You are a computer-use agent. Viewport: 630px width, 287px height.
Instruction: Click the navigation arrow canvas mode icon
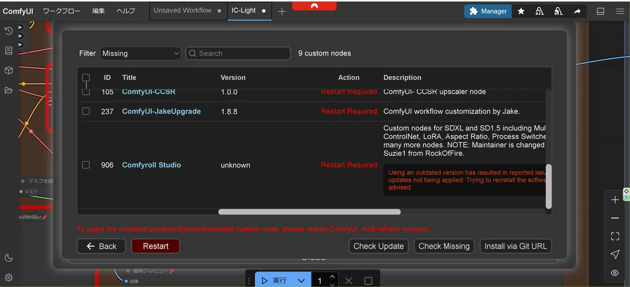tap(615, 254)
